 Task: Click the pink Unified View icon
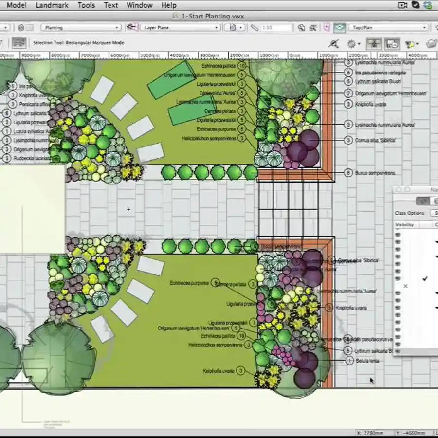(x=327, y=28)
